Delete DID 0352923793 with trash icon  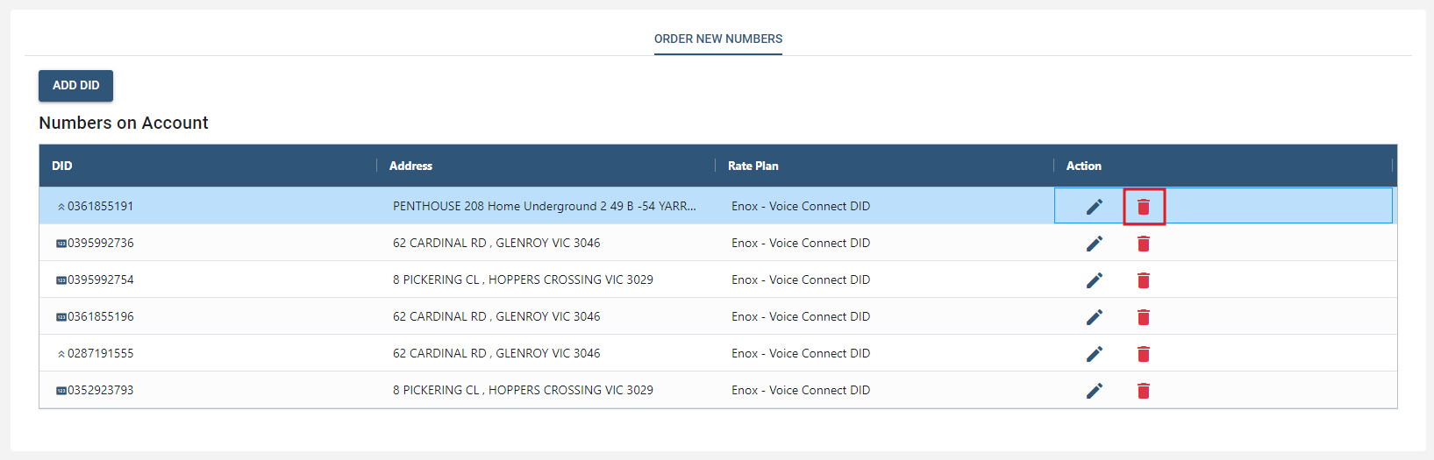click(x=1143, y=391)
